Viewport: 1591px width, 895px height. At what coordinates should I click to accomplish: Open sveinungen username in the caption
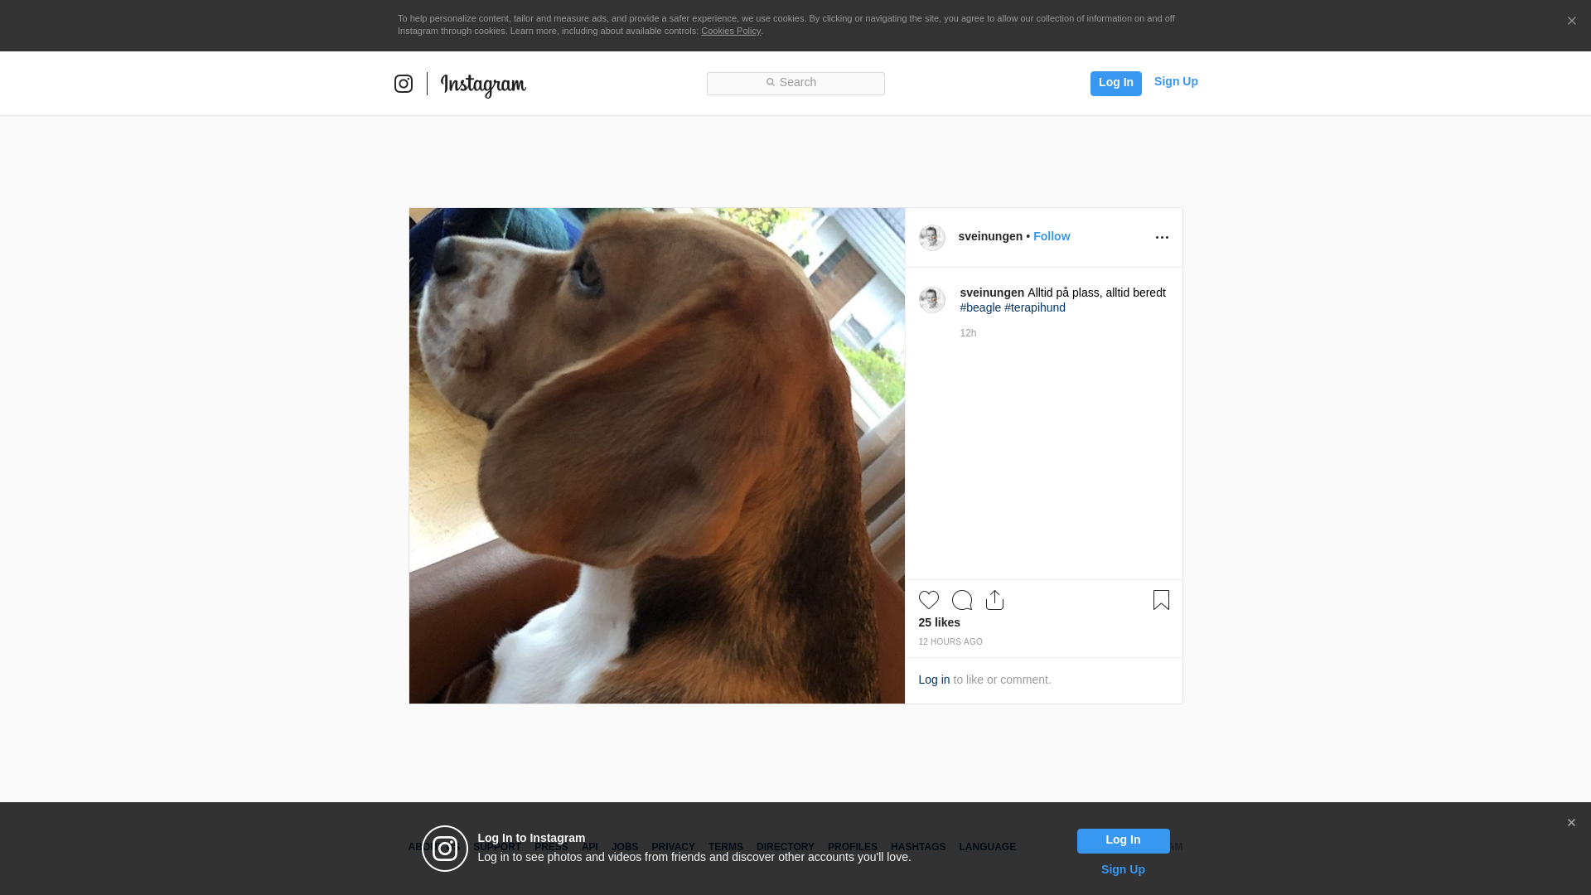point(992,293)
